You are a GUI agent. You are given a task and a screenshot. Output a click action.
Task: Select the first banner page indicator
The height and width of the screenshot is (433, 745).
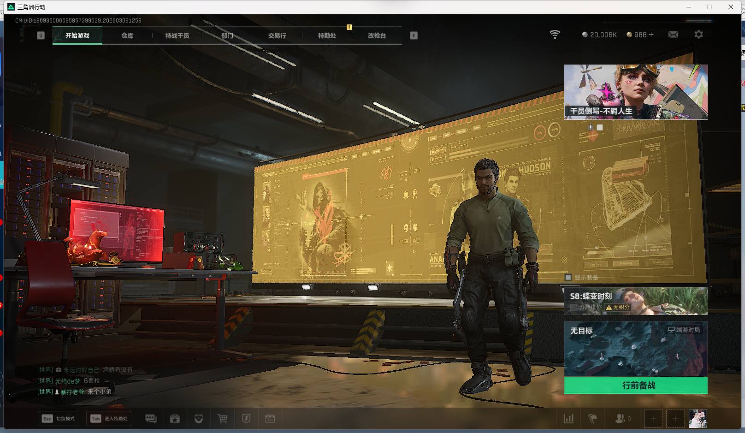pos(591,127)
